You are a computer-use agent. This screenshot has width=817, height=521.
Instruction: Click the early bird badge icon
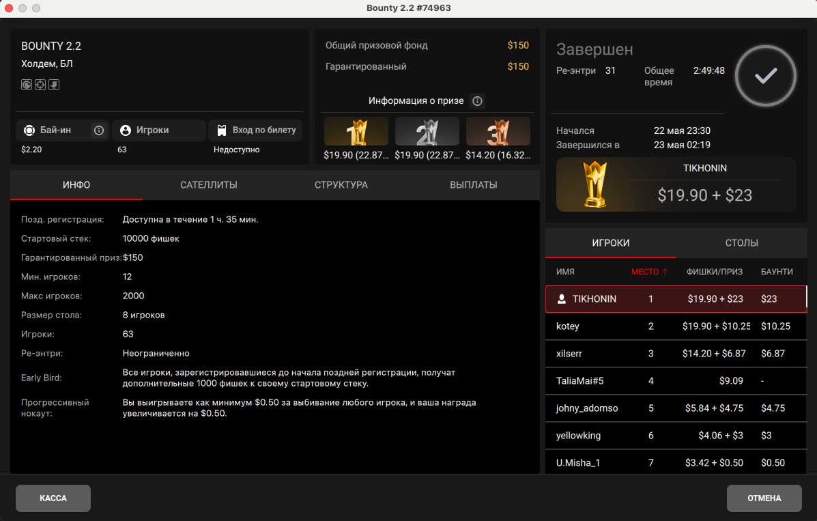[54, 85]
